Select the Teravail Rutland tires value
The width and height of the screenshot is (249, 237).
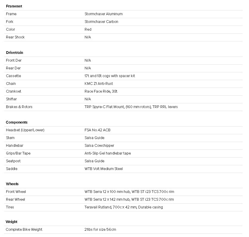pos(124,207)
